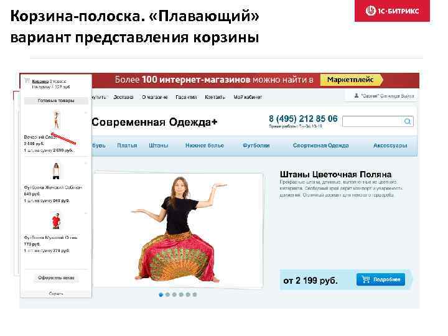This screenshot has width=448, height=336.
Task: Select the third carousel dot
Action: coord(174,294)
